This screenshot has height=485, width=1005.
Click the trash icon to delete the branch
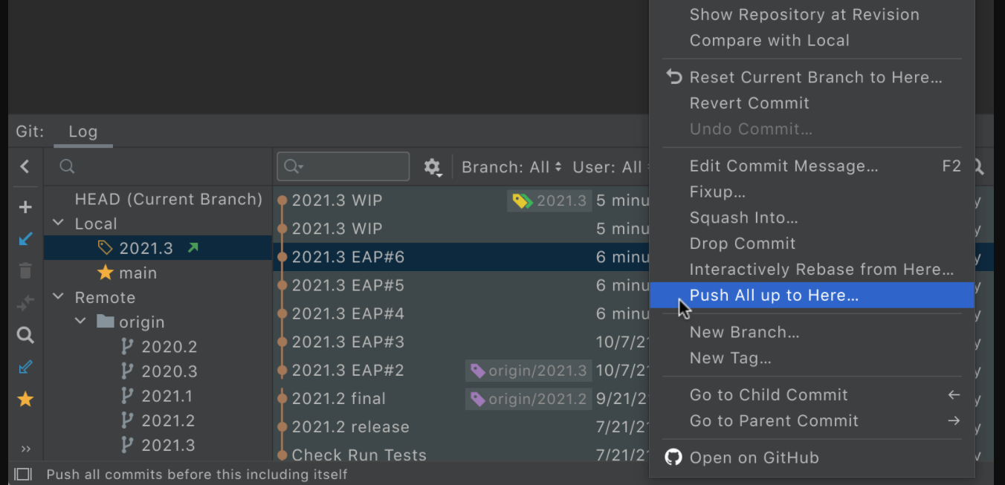pos(25,271)
